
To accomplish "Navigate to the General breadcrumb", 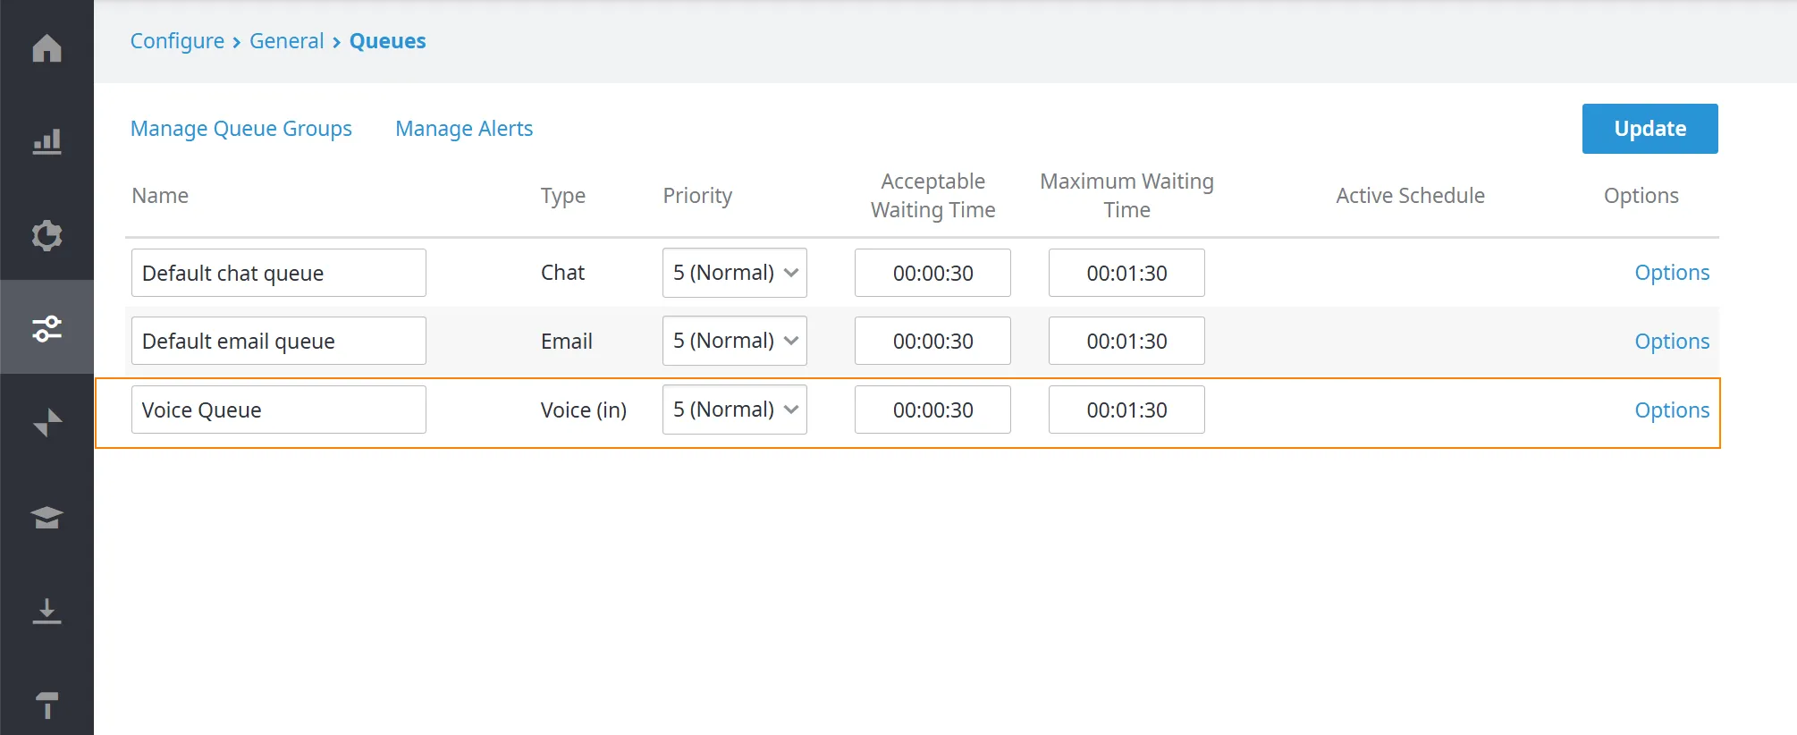I will [286, 41].
